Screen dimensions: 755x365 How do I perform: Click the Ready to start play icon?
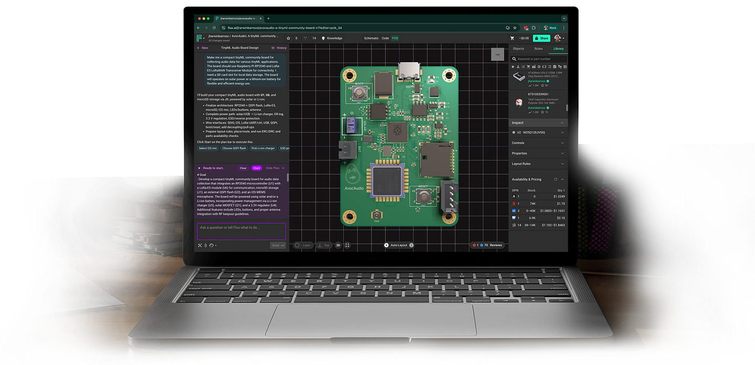pos(200,168)
